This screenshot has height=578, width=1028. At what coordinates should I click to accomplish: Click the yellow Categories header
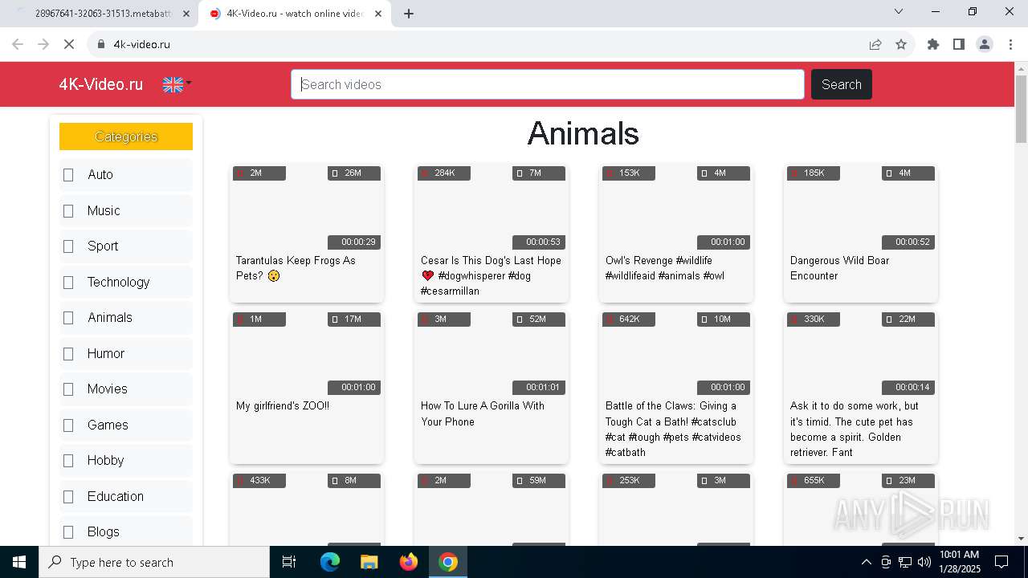coord(126,136)
